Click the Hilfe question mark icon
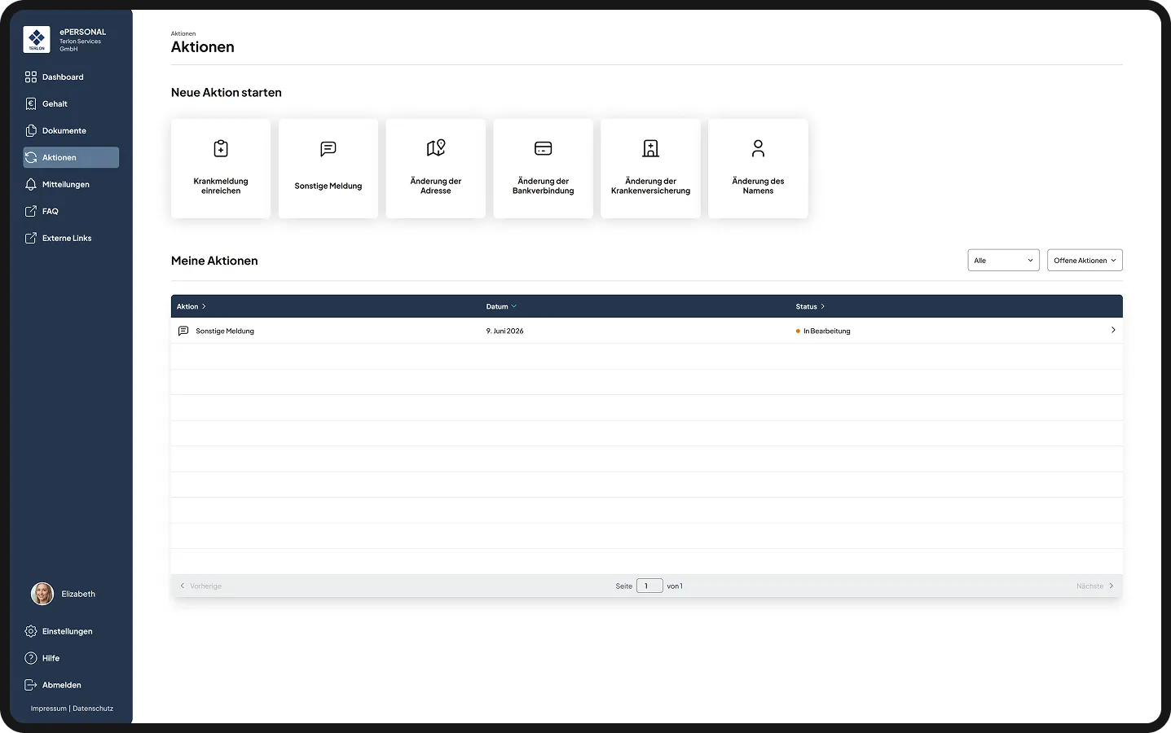Screen dimensions: 1171x733 tap(31, 658)
